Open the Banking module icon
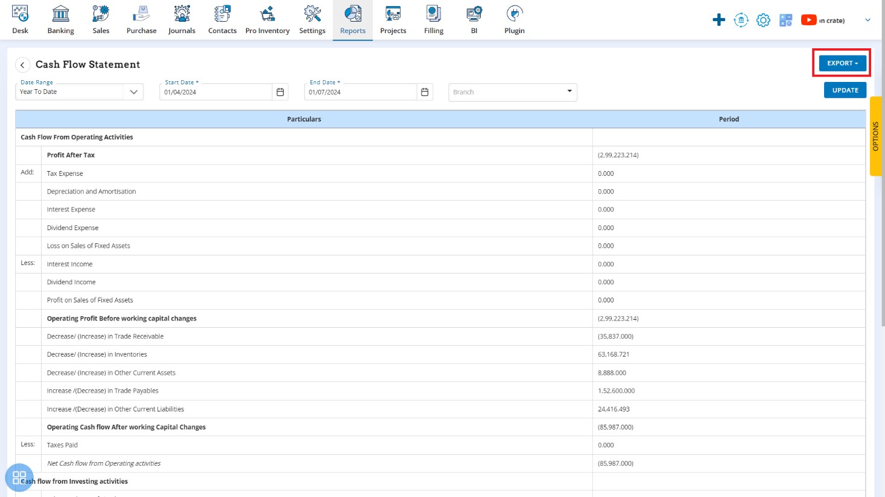Image resolution: width=885 pixels, height=497 pixels. 61,13
